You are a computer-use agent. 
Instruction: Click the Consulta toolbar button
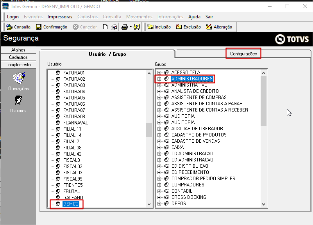18,27
